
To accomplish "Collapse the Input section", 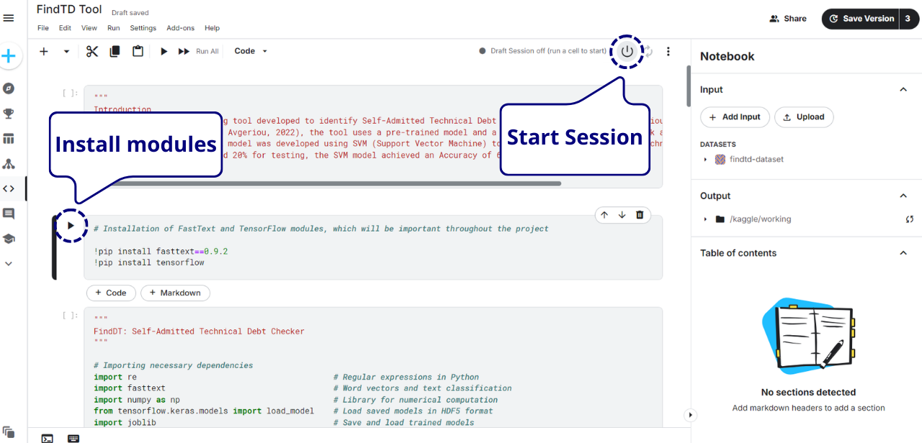I will click(x=903, y=89).
